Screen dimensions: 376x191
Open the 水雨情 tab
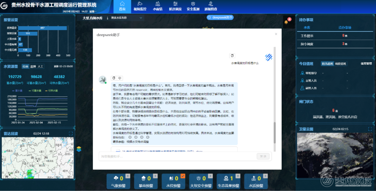[158, 7]
